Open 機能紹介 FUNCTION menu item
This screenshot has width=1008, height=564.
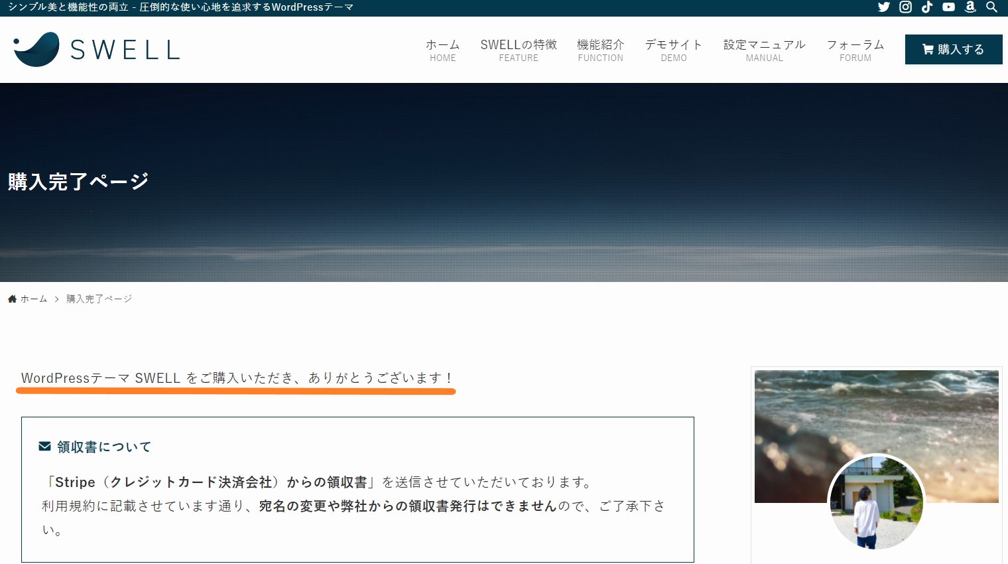pos(601,50)
